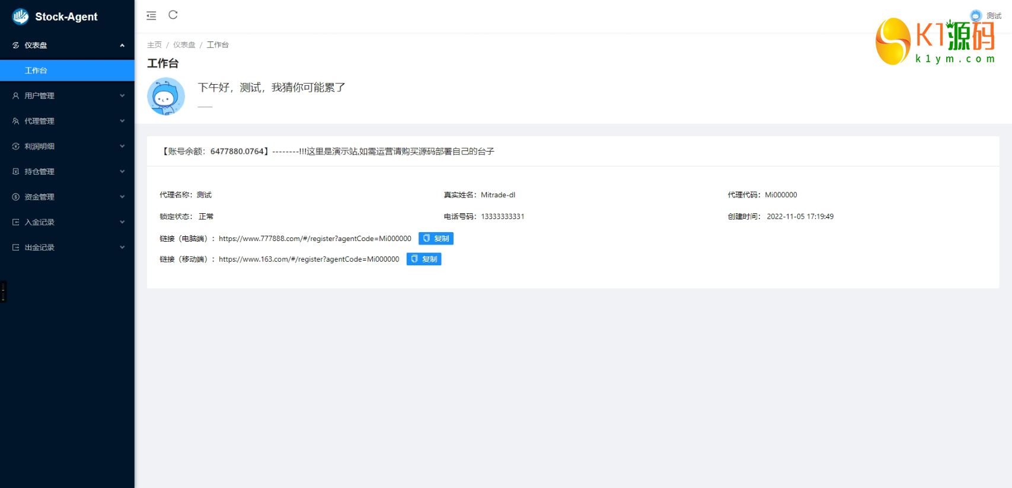This screenshot has height=488, width=1012.
Task: Click the creation time 2022-11-05 17:19:49
Action: coord(800,217)
